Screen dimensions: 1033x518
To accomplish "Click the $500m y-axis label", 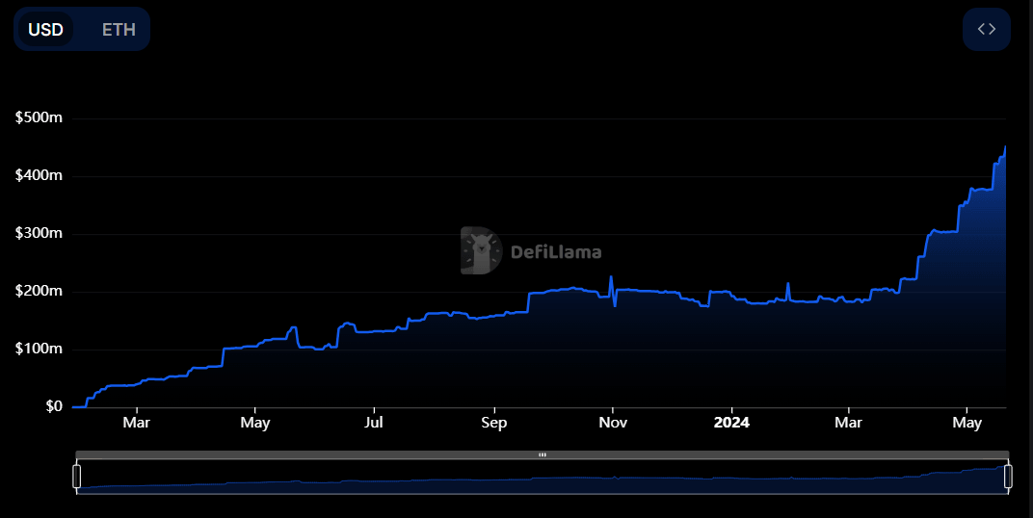I will click(x=39, y=117).
